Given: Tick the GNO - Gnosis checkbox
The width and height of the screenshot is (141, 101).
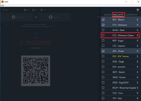Looking at the screenshot, I should (103, 77).
